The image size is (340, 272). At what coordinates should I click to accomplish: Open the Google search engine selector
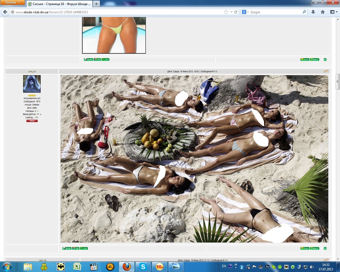pyautogui.click(x=245, y=12)
